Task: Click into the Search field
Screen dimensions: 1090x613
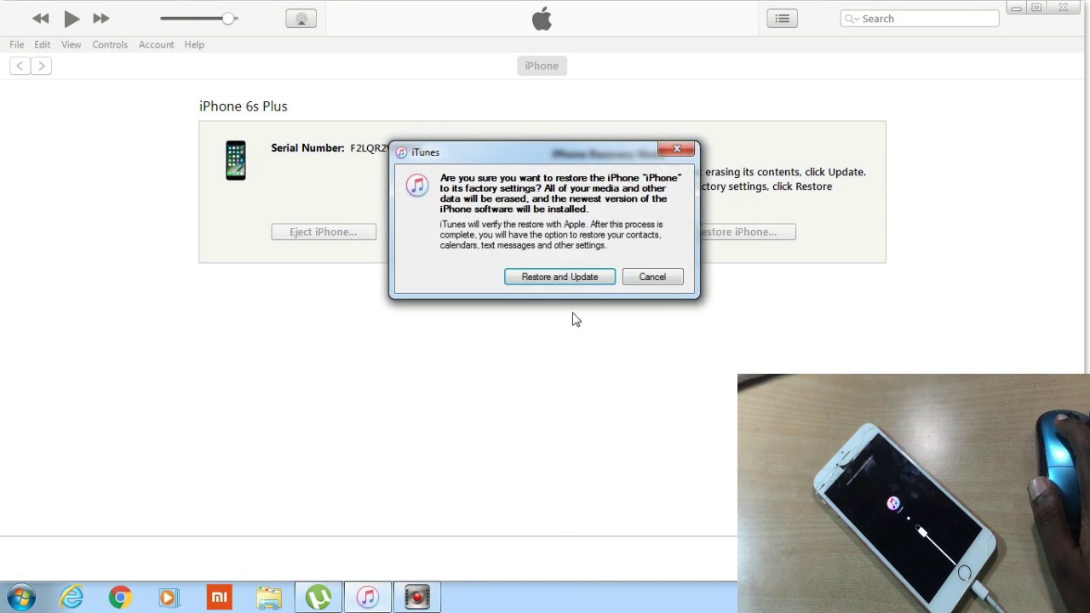Action: [x=920, y=19]
